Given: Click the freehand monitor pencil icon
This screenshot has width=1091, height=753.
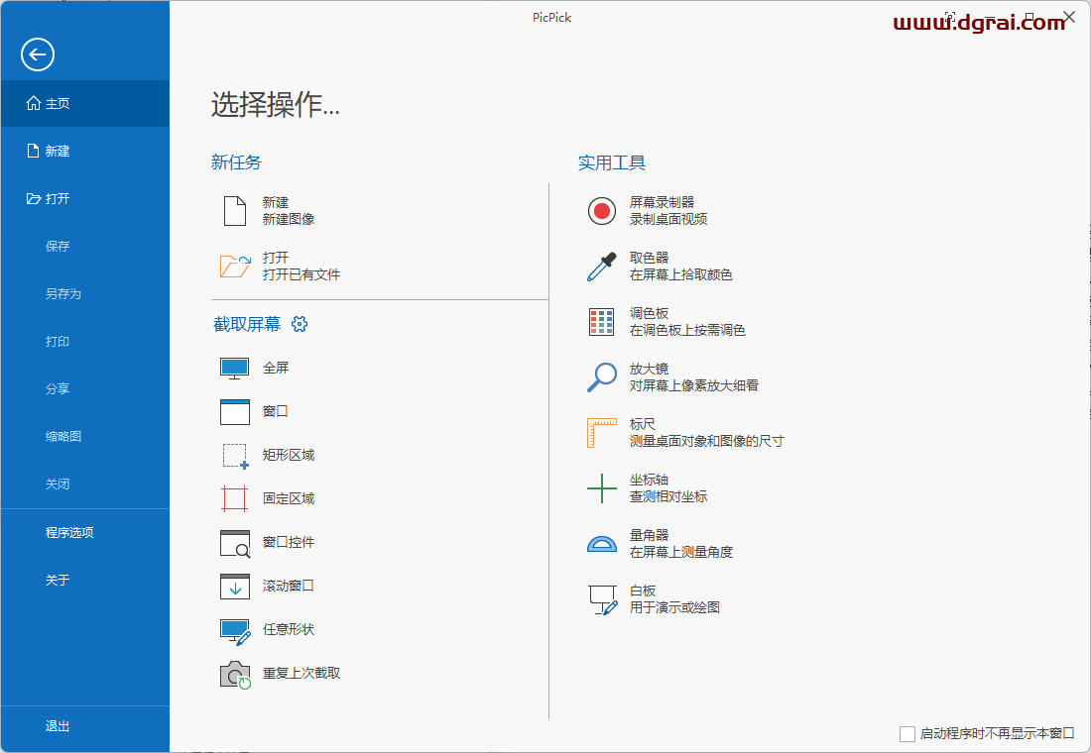Looking at the screenshot, I should 235,631.
